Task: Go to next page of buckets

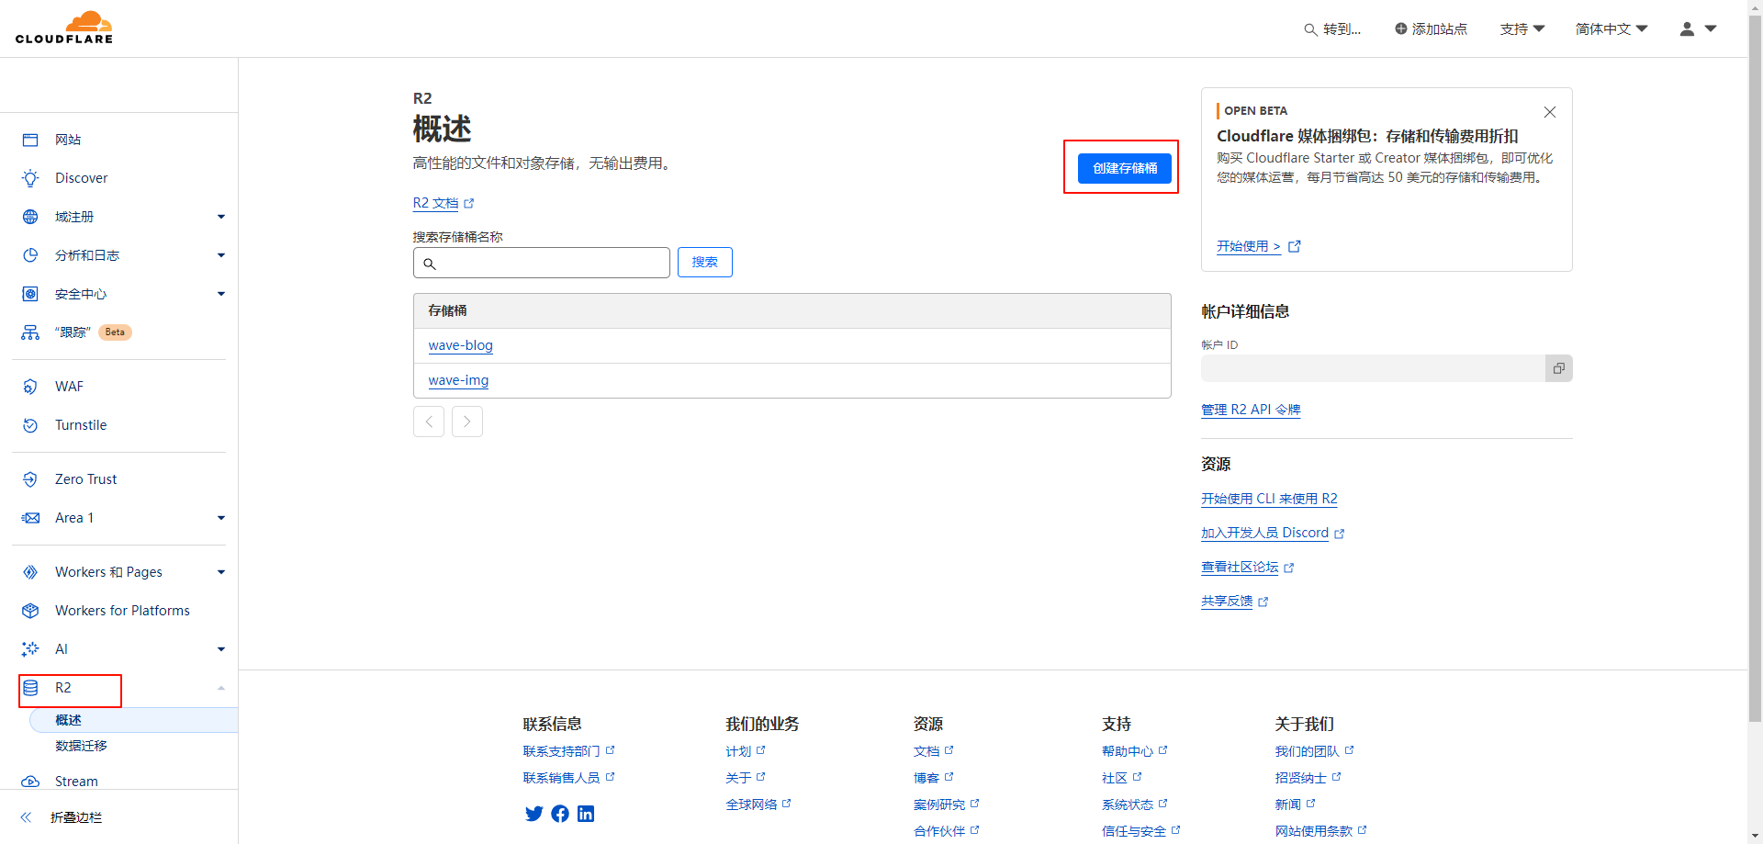Action: pyautogui.click(x=467, y=422)
